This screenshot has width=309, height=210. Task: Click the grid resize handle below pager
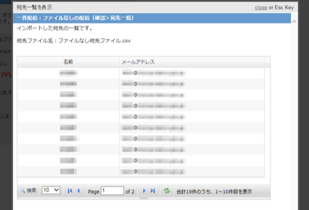pos(143,198)
